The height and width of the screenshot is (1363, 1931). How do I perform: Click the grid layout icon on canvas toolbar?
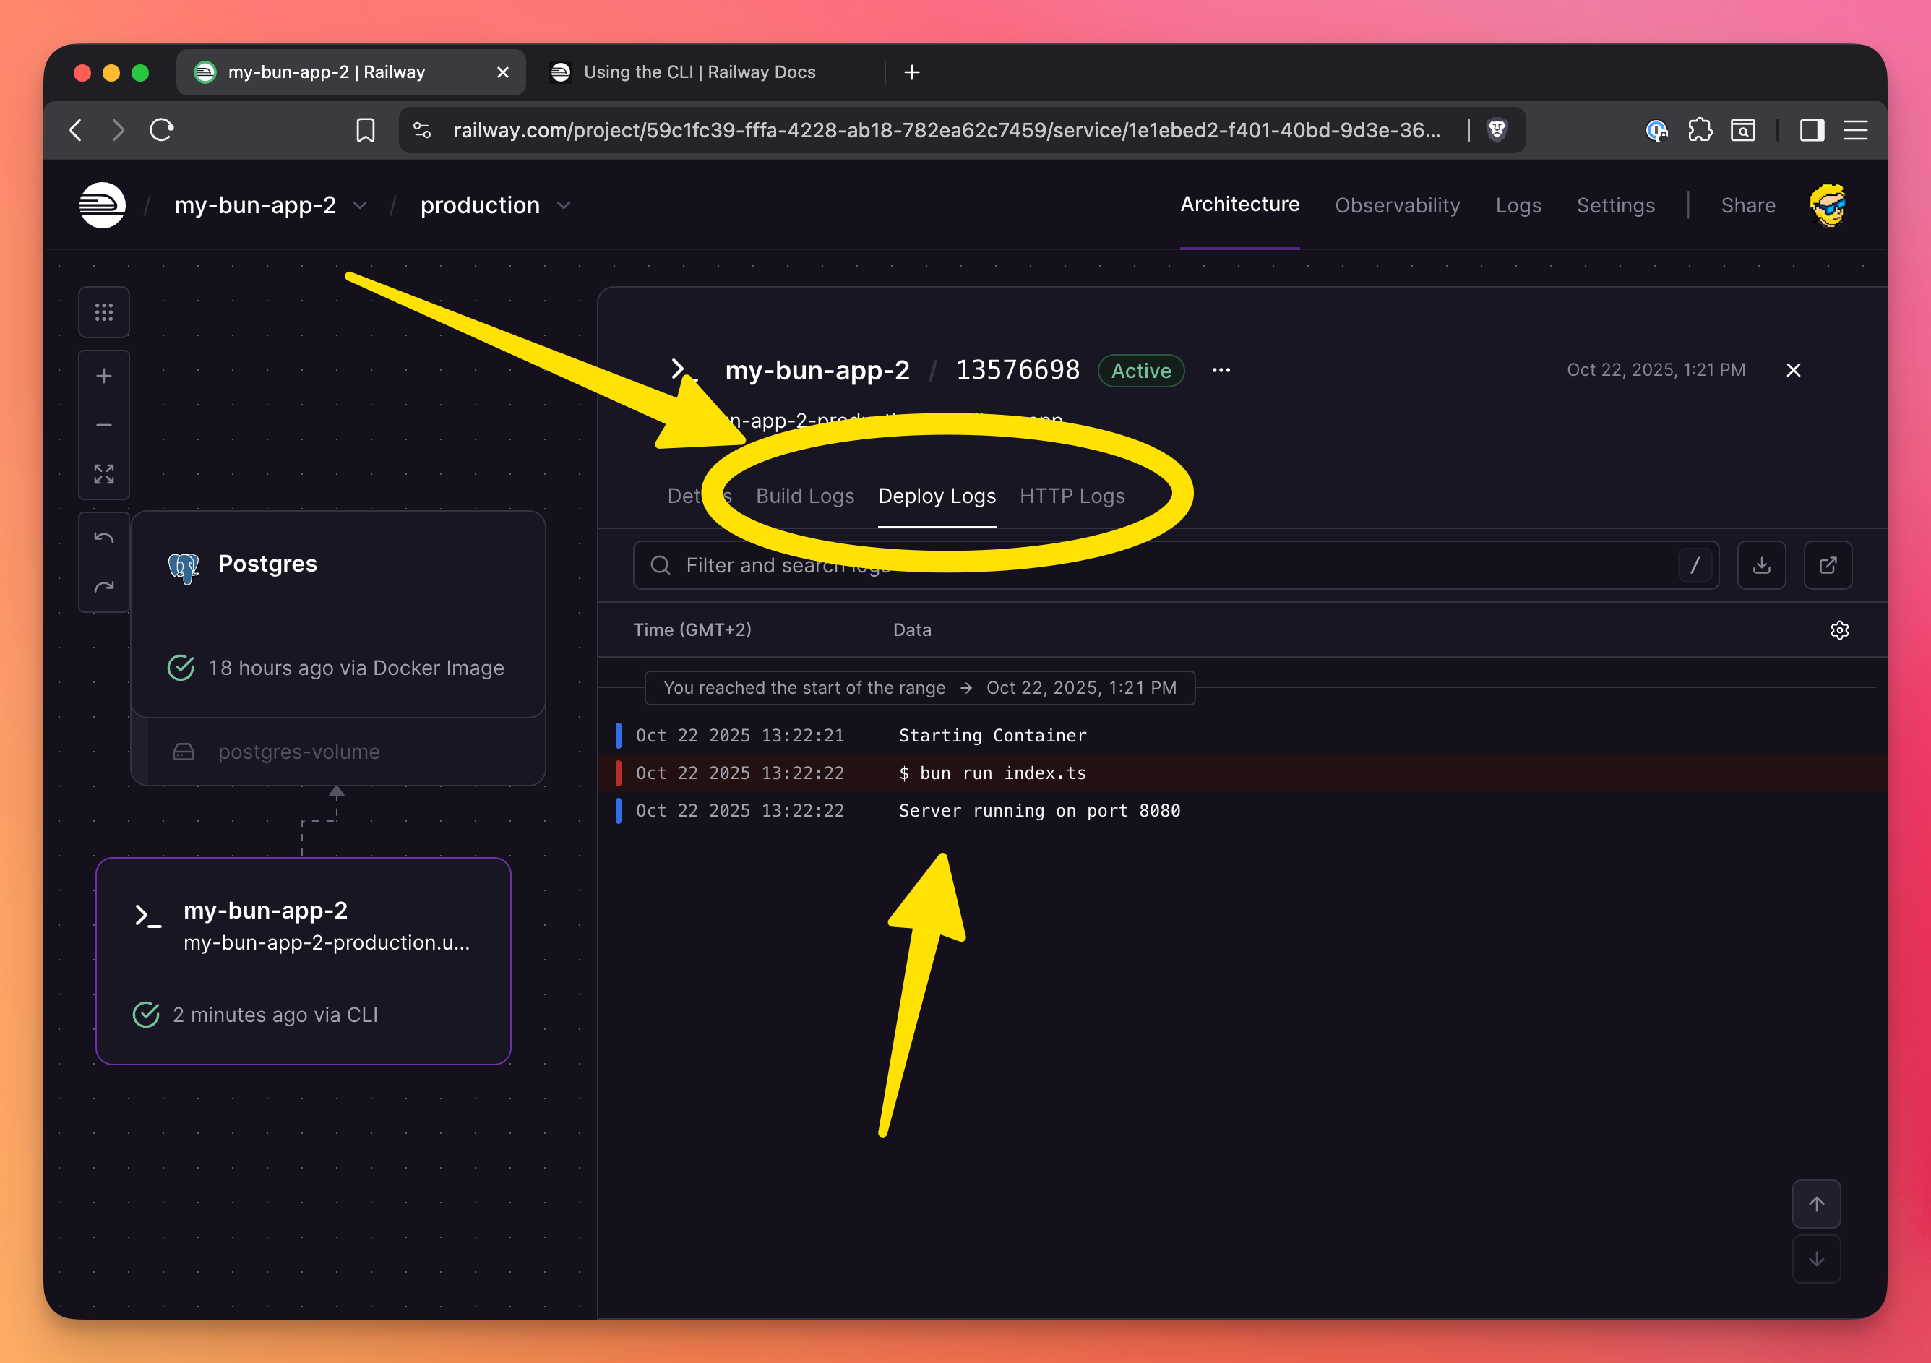(x=103, y=313)
